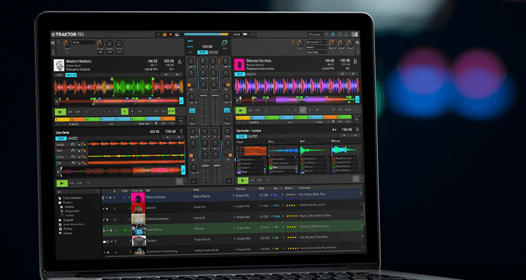
Task: Click the green play button on Deck C
Action: click(x=62, y=184)
